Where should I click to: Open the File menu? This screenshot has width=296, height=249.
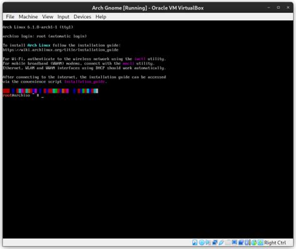coord(10,17)
